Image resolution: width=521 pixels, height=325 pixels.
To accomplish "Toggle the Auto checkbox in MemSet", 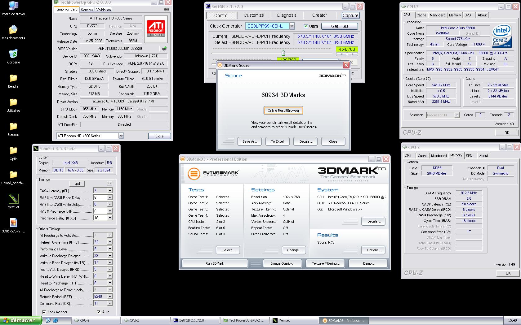I will tap(99, 312).
